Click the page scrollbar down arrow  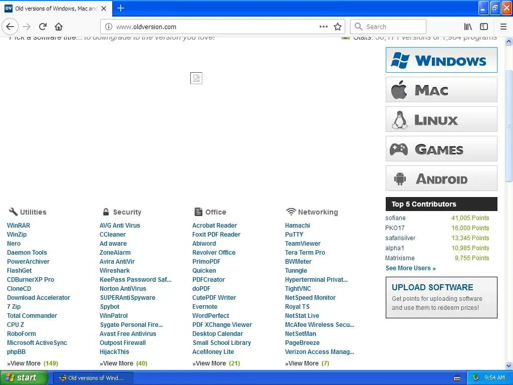pyautogui.click(x=508, y=365)
